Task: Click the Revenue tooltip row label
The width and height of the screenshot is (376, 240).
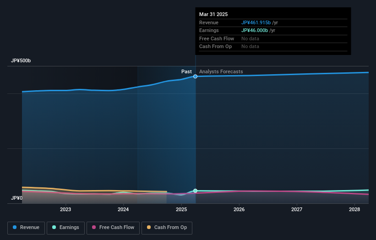Action: point(209,22)
